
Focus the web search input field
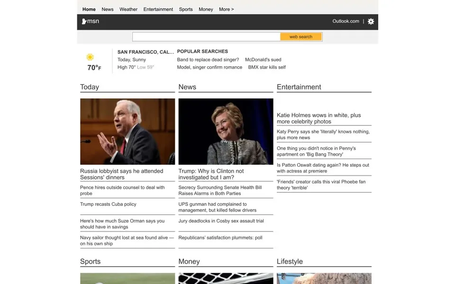[x=206, y=37]
